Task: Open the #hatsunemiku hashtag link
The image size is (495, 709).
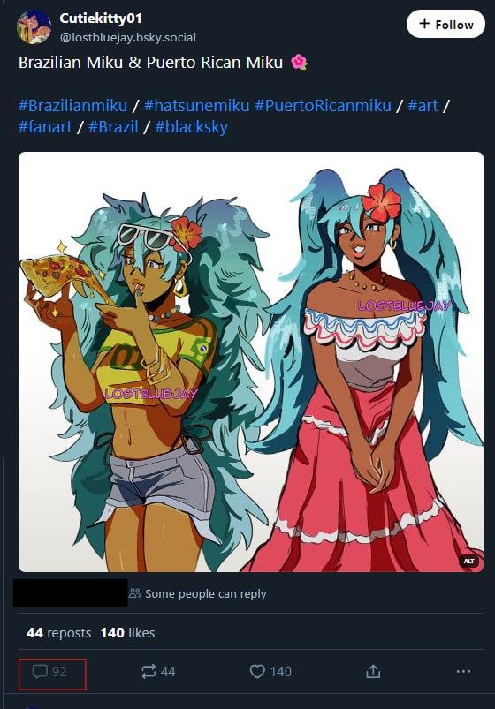Action: [x=196, y=105]
